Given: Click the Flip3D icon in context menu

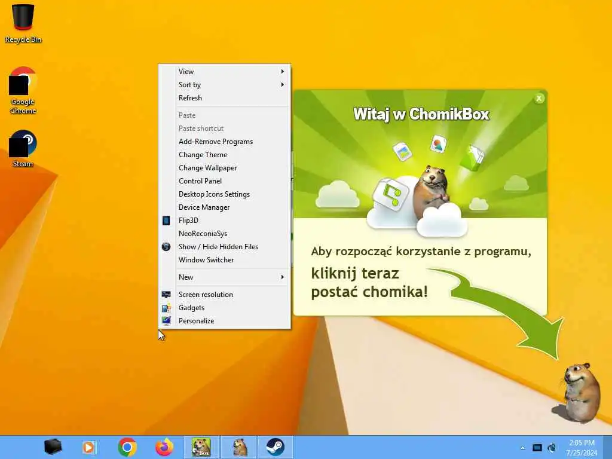Looking at the screenshot, I should coord(166,221).
